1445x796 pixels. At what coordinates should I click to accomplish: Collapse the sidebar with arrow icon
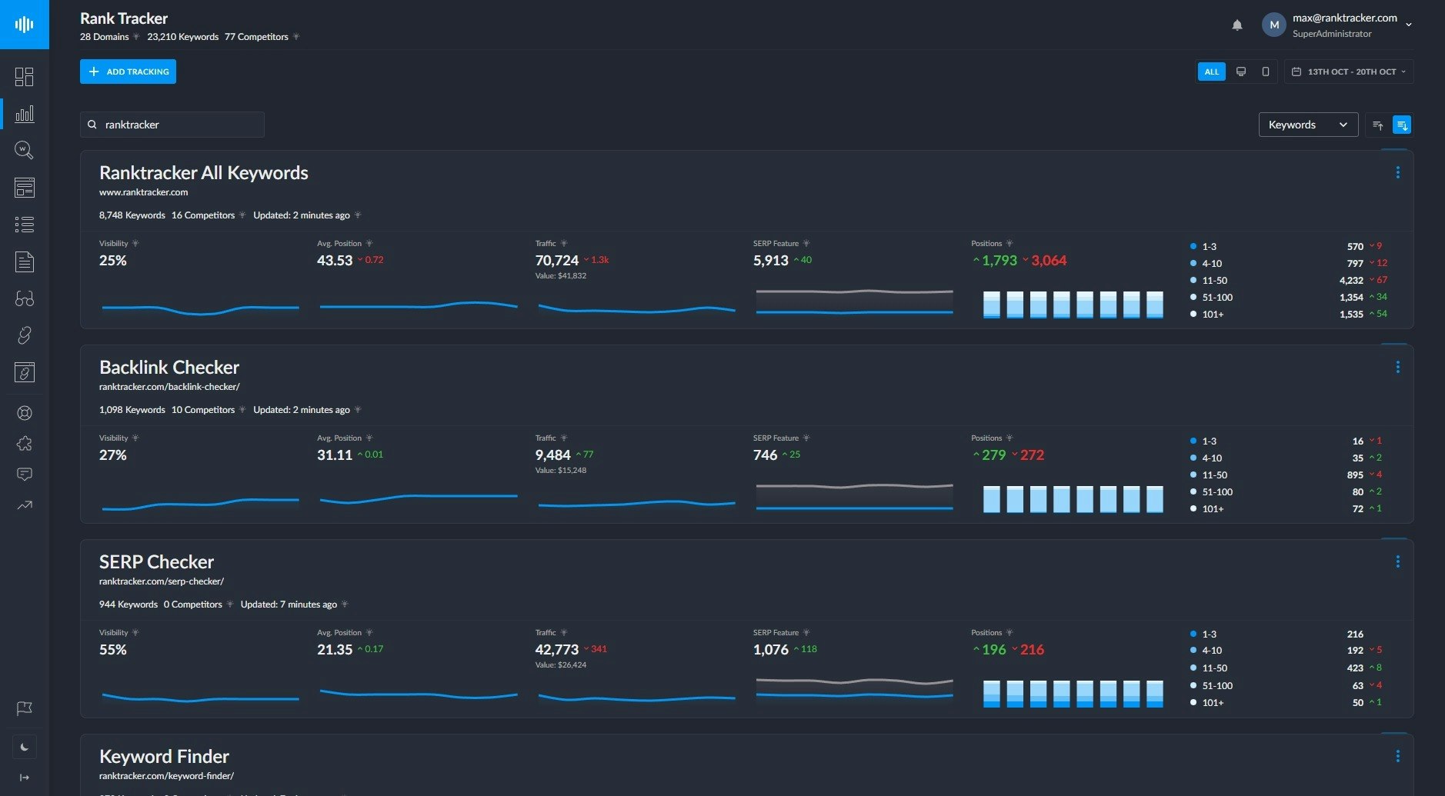point(25,778)
